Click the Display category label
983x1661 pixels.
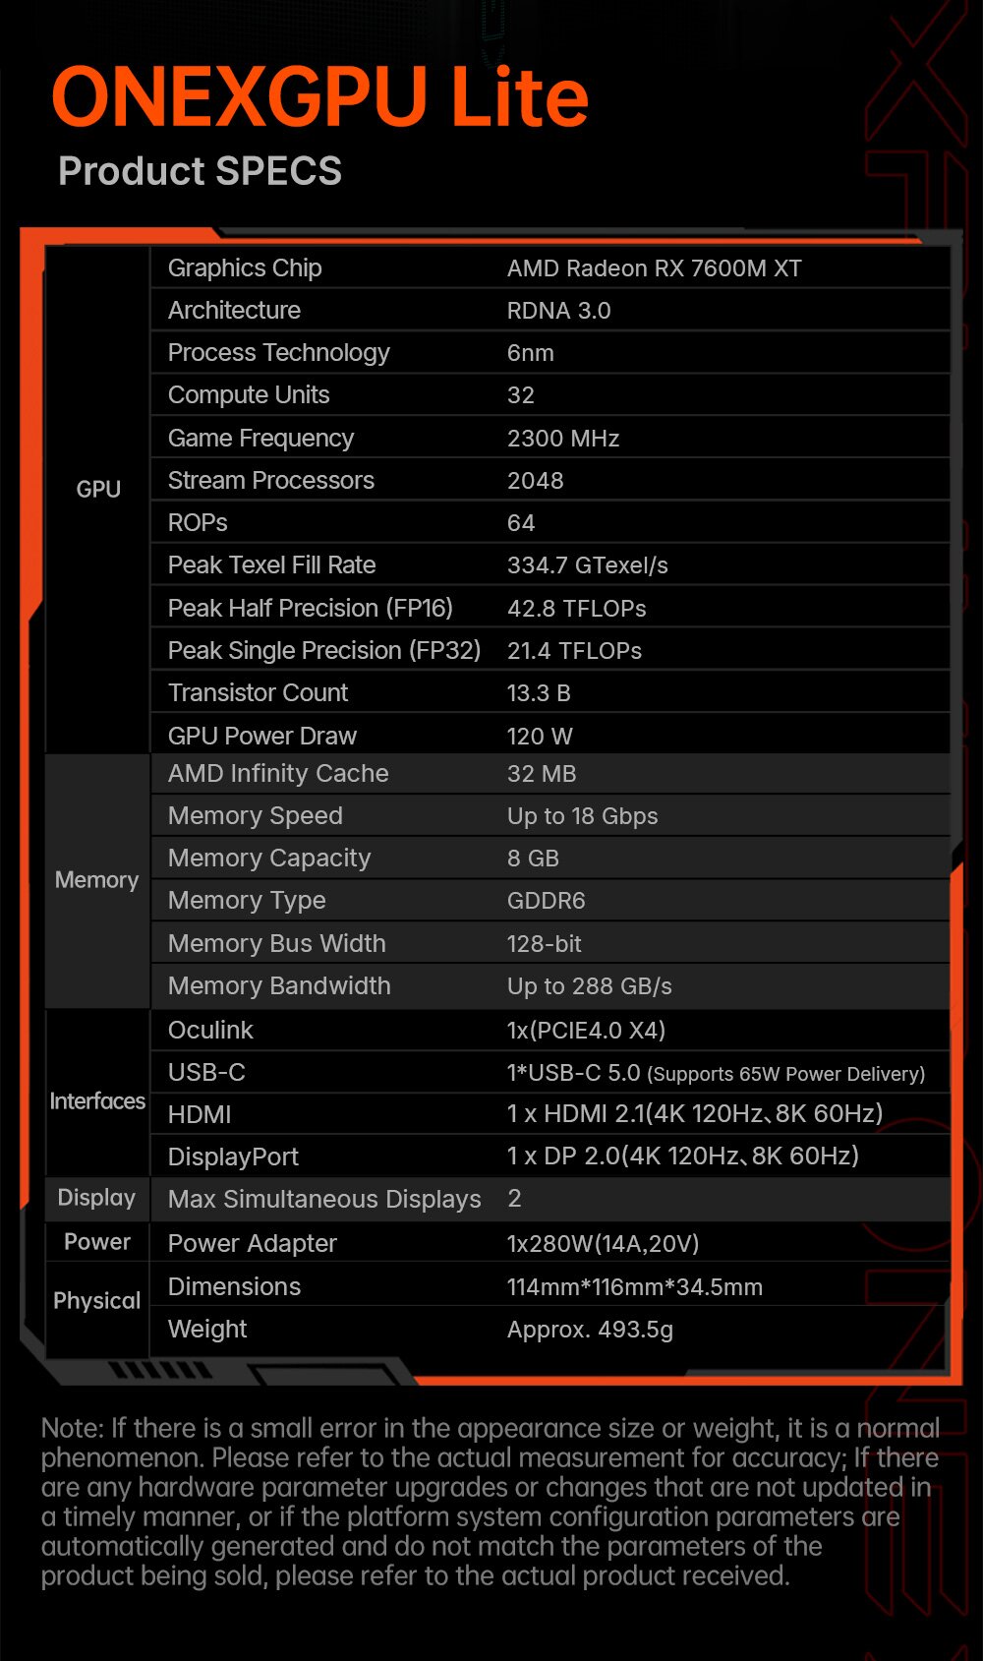point(96,1198)
